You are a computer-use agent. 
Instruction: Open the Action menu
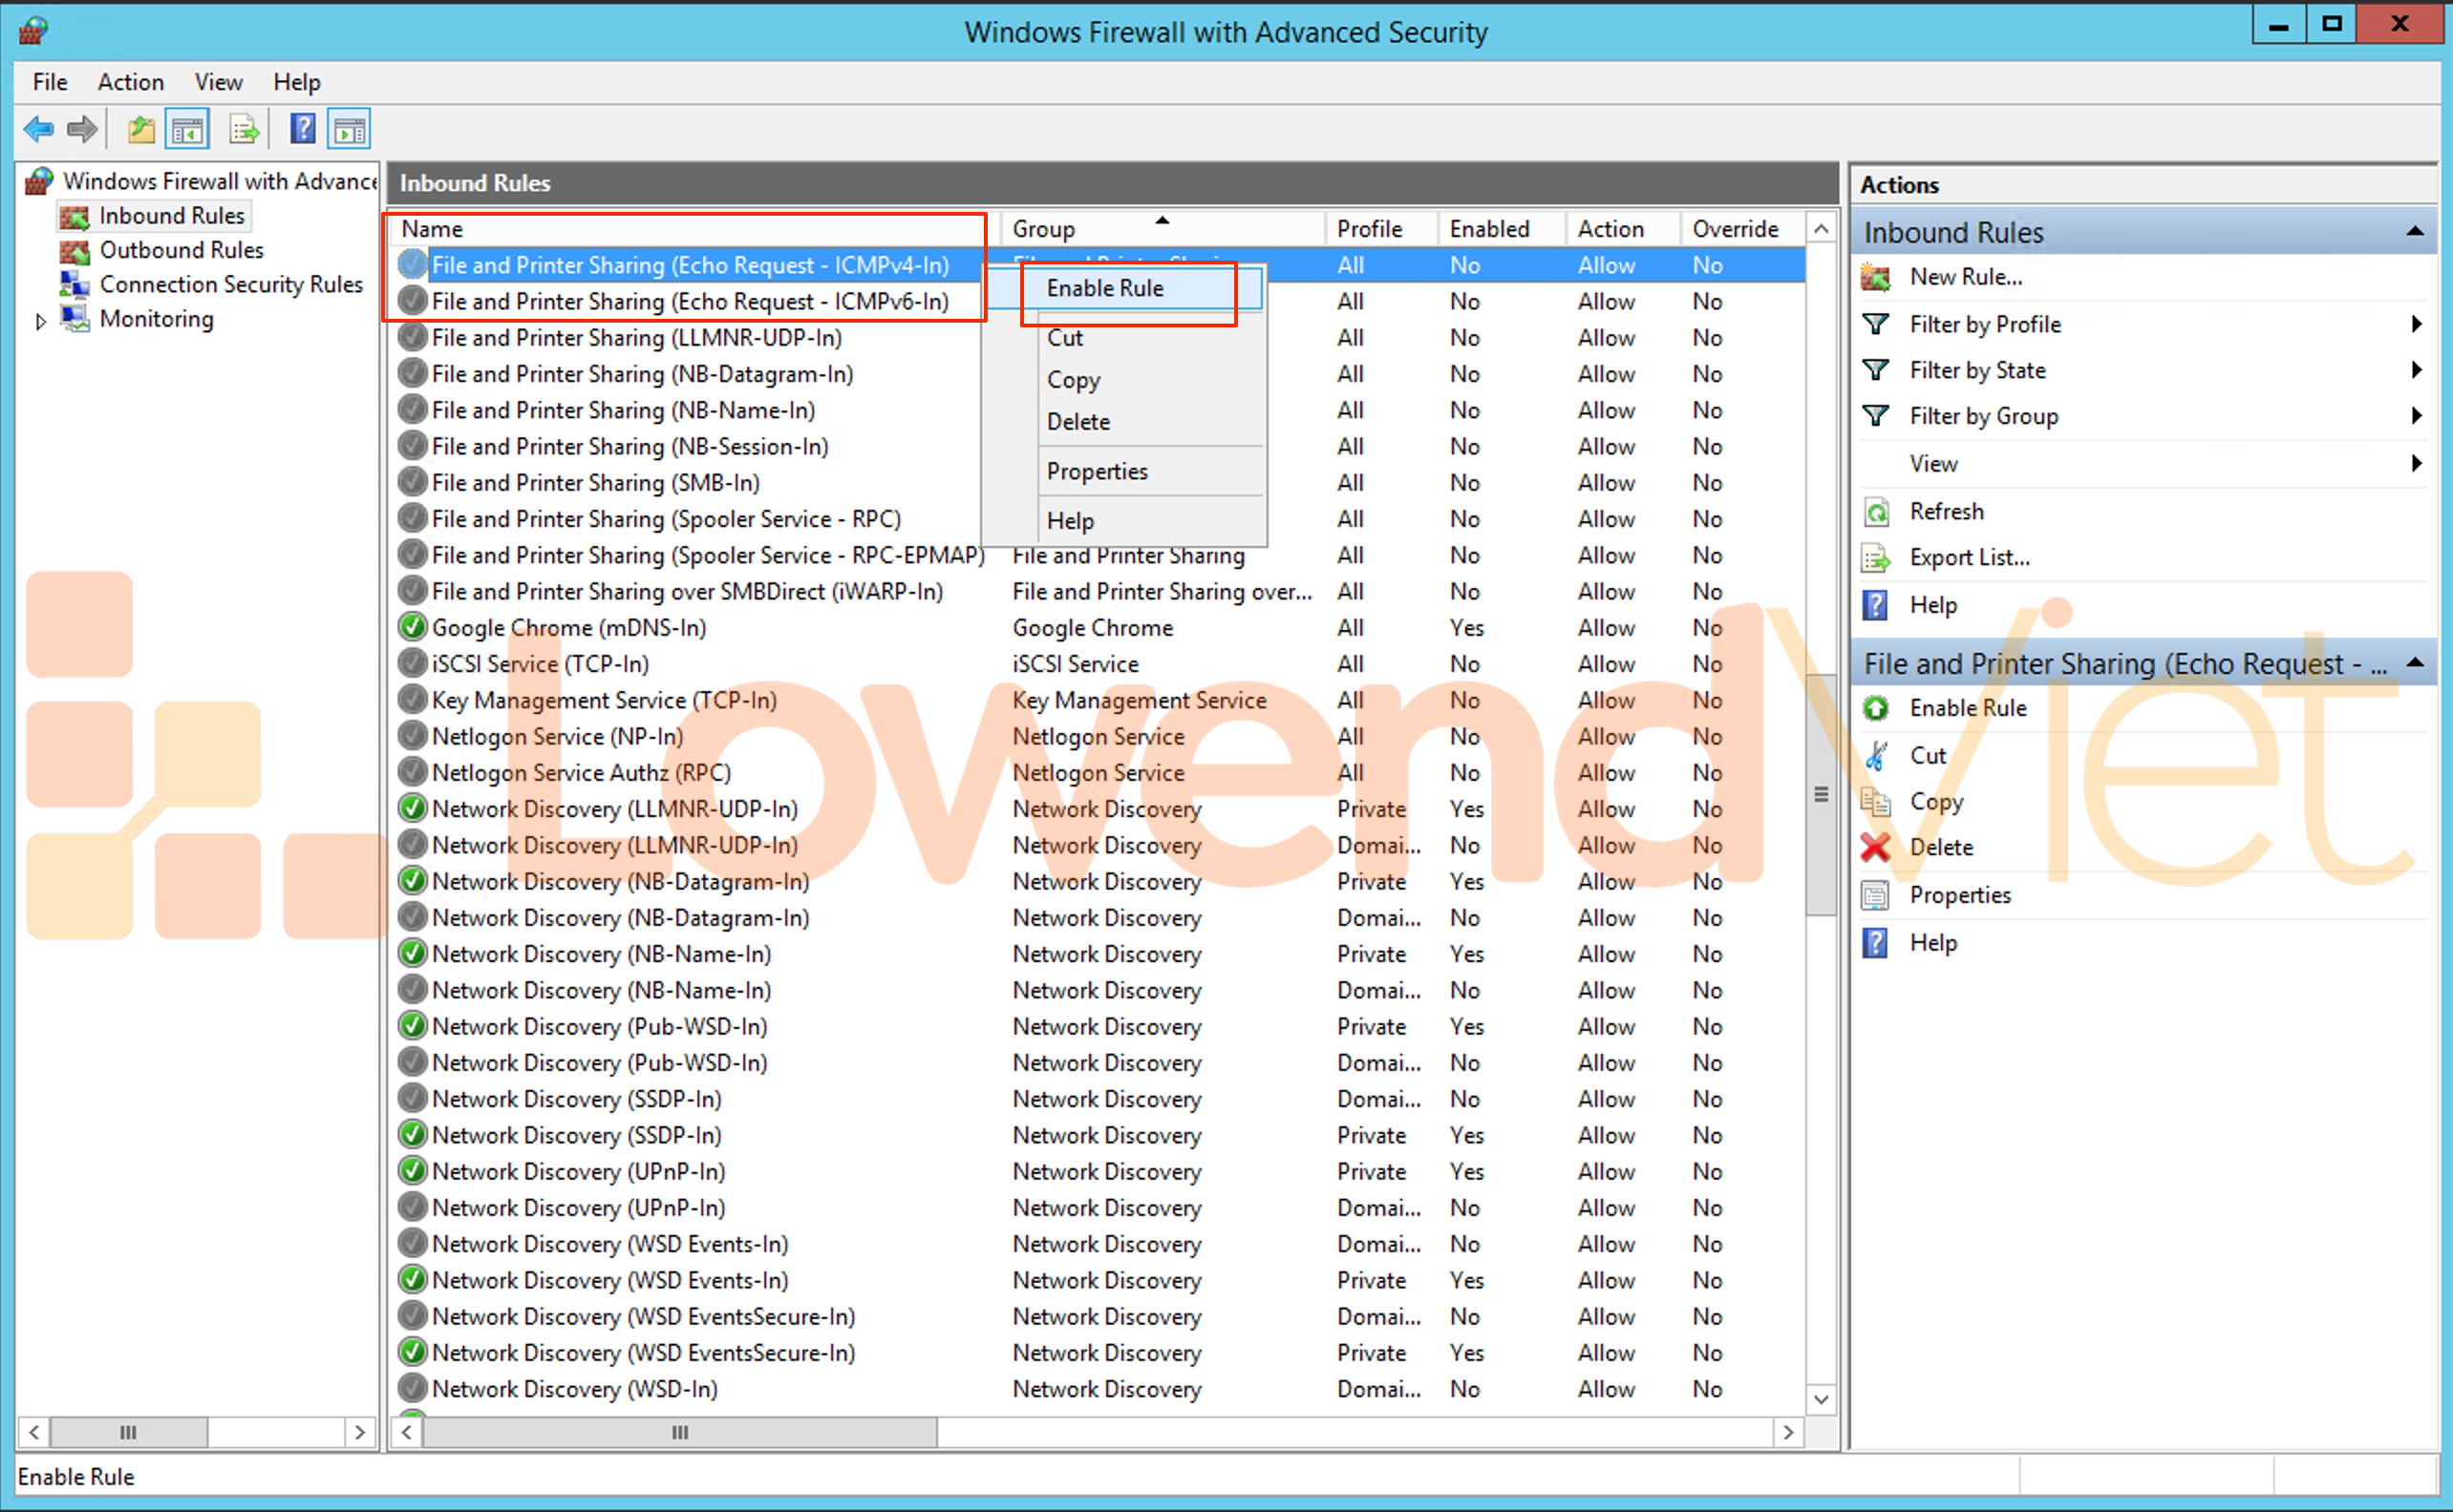point(130,82)
